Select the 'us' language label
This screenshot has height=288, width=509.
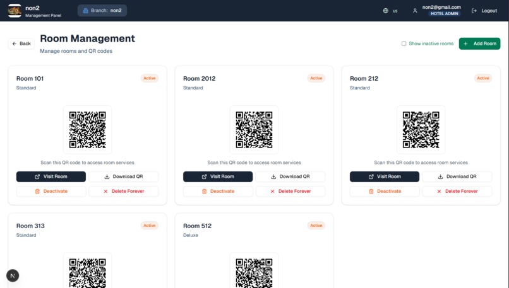[x=395, y=11]
